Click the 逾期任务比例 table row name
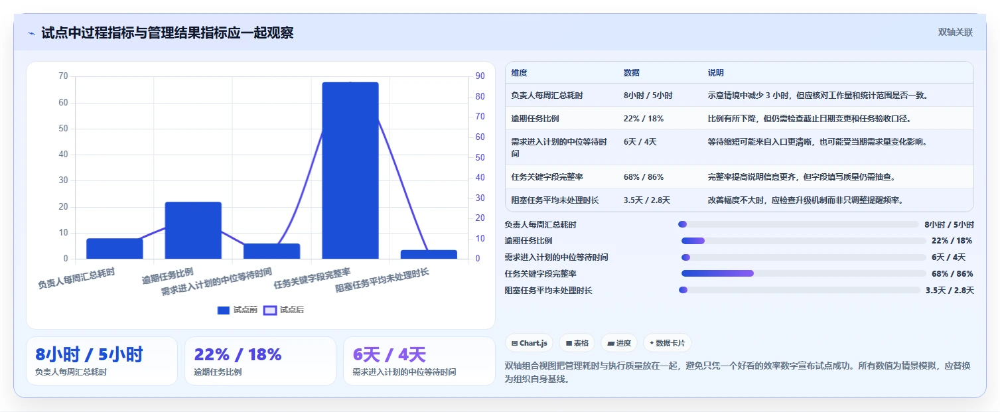1000x412 pixels. tap(536, 119)
